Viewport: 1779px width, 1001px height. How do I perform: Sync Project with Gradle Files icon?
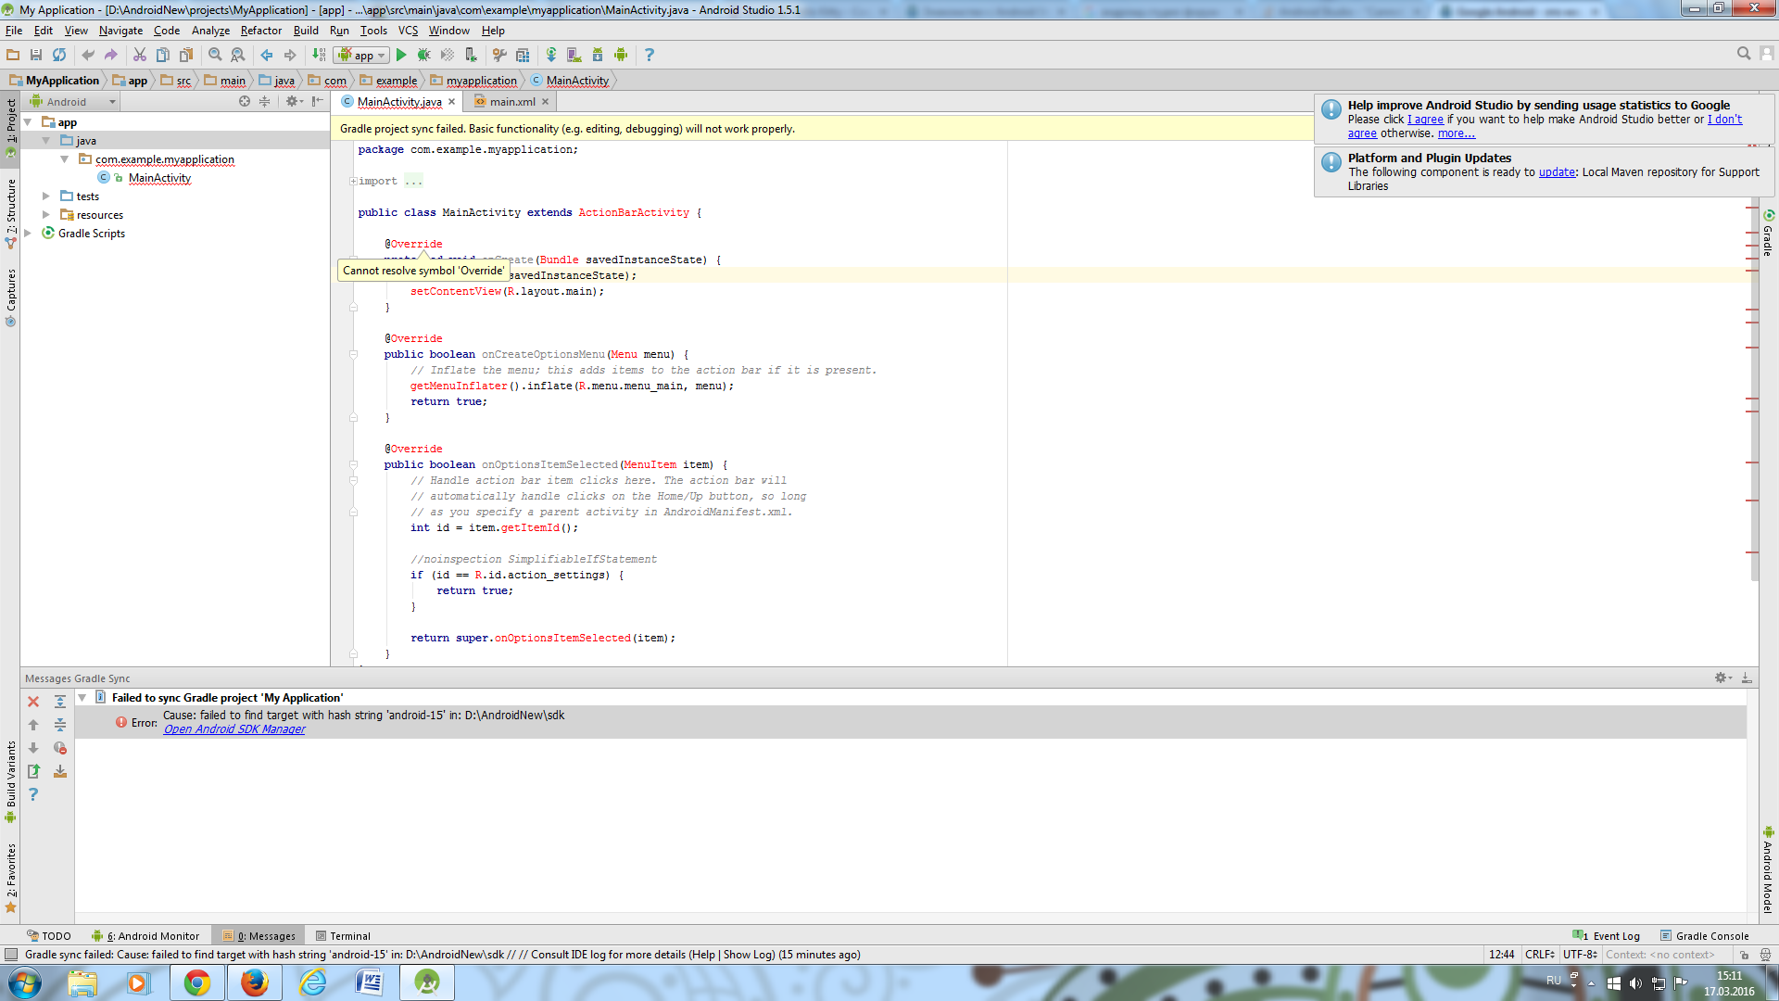coord(551,56)
